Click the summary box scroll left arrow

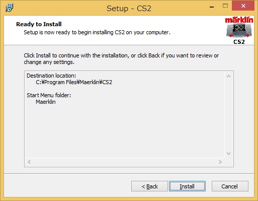[29, 162]
